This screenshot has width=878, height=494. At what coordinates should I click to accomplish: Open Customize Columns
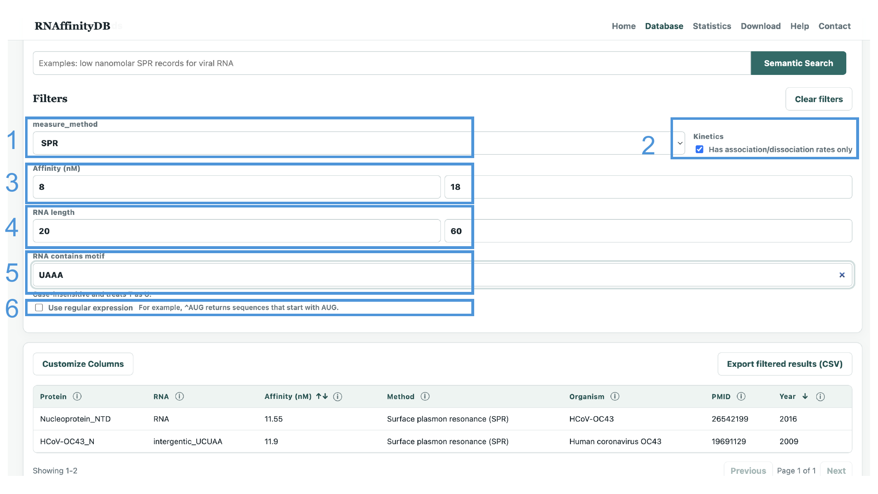coord(83,364)
